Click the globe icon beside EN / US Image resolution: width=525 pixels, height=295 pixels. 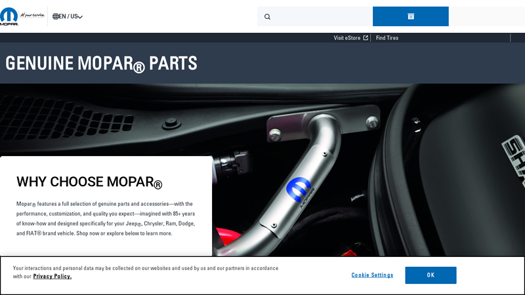pos(56,16)
